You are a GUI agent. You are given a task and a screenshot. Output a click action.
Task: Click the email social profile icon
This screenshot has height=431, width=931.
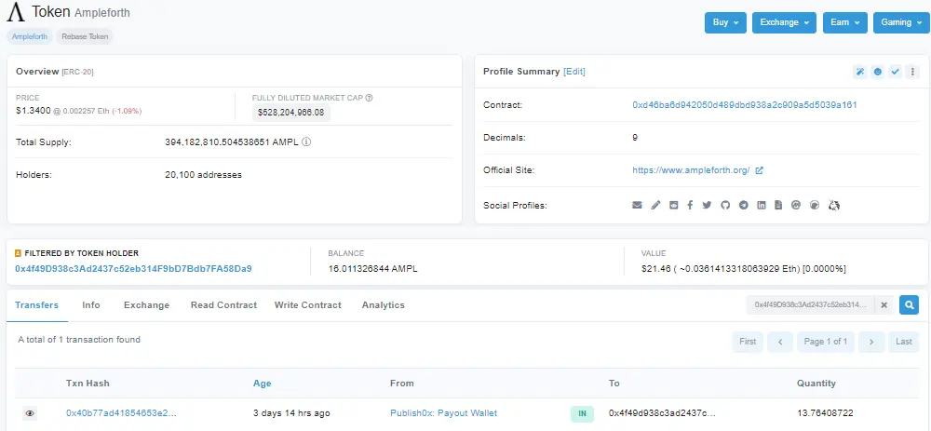pos(637,206)
